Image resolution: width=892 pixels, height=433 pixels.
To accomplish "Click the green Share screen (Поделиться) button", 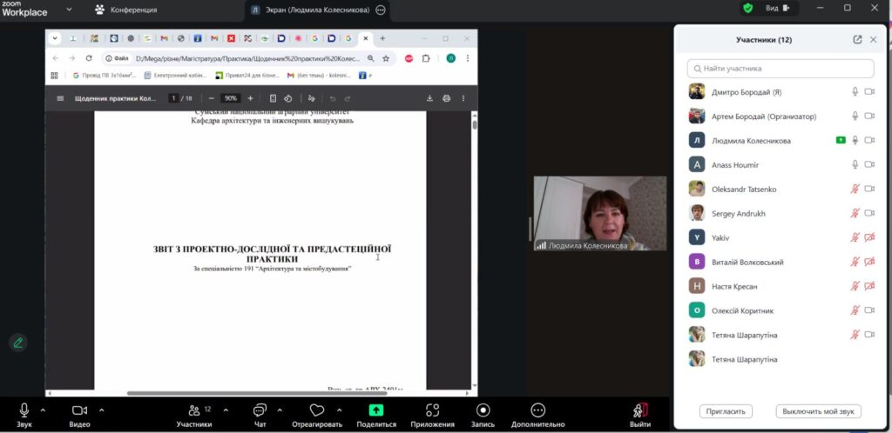I will pos(375,410).
